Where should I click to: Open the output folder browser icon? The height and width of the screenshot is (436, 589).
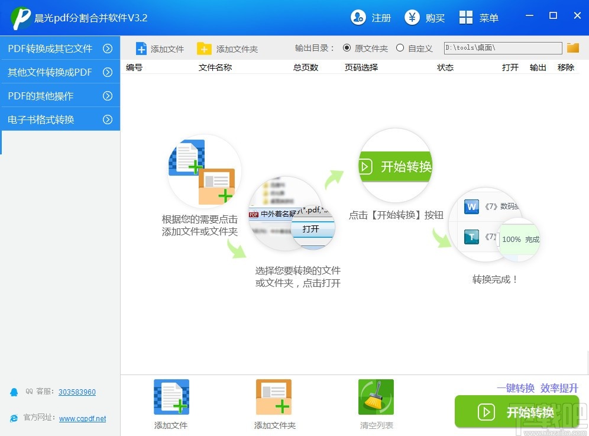[x=572, y=48]
